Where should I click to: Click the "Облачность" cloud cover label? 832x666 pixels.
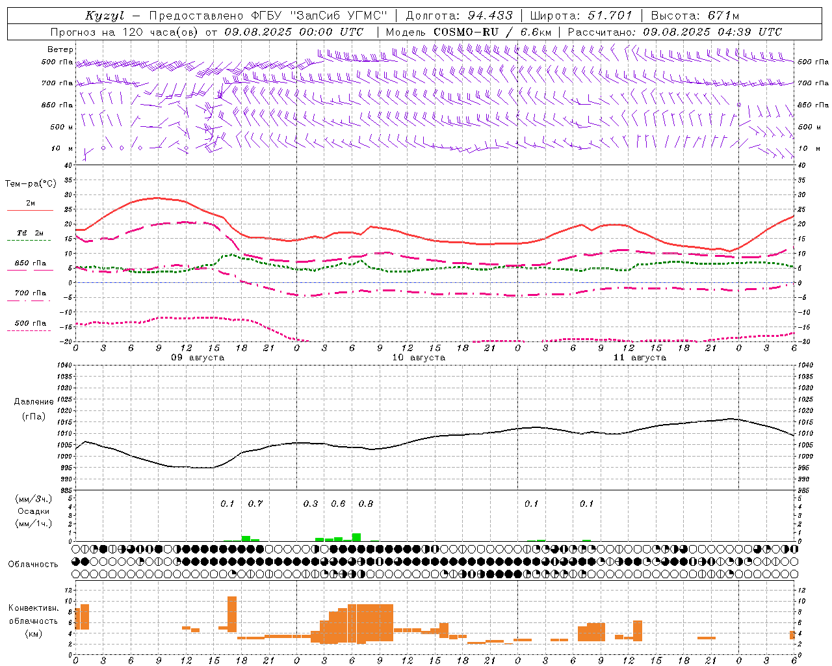coord(33,565)
